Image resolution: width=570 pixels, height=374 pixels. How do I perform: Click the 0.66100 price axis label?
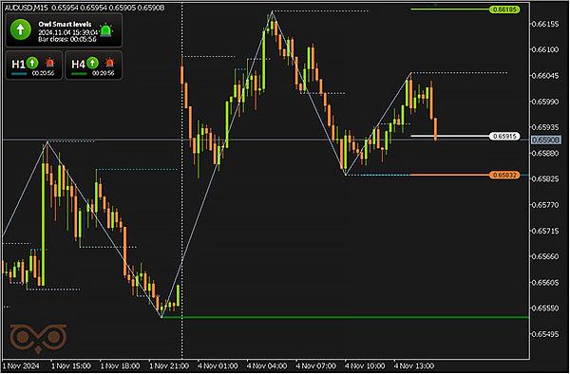[545, 49]
